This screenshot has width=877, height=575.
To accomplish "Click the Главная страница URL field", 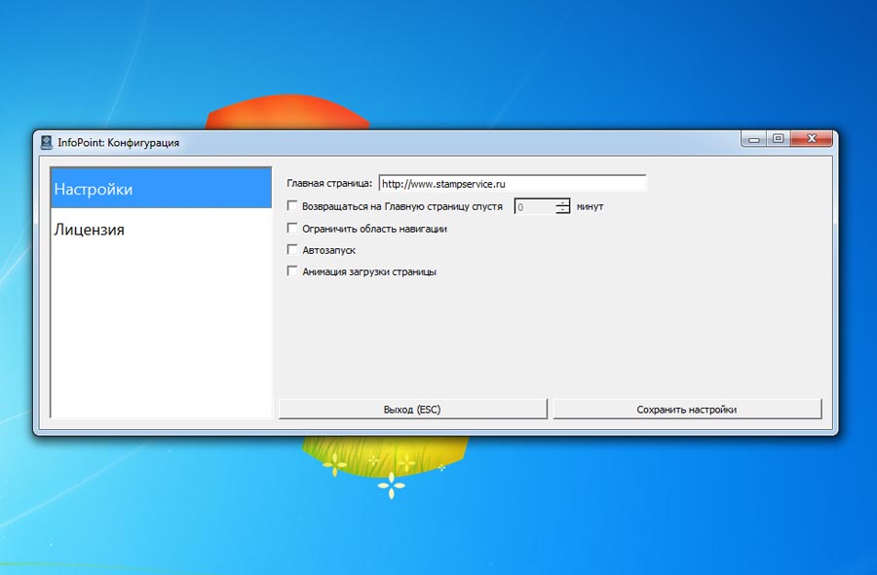I will pos(513,184).
